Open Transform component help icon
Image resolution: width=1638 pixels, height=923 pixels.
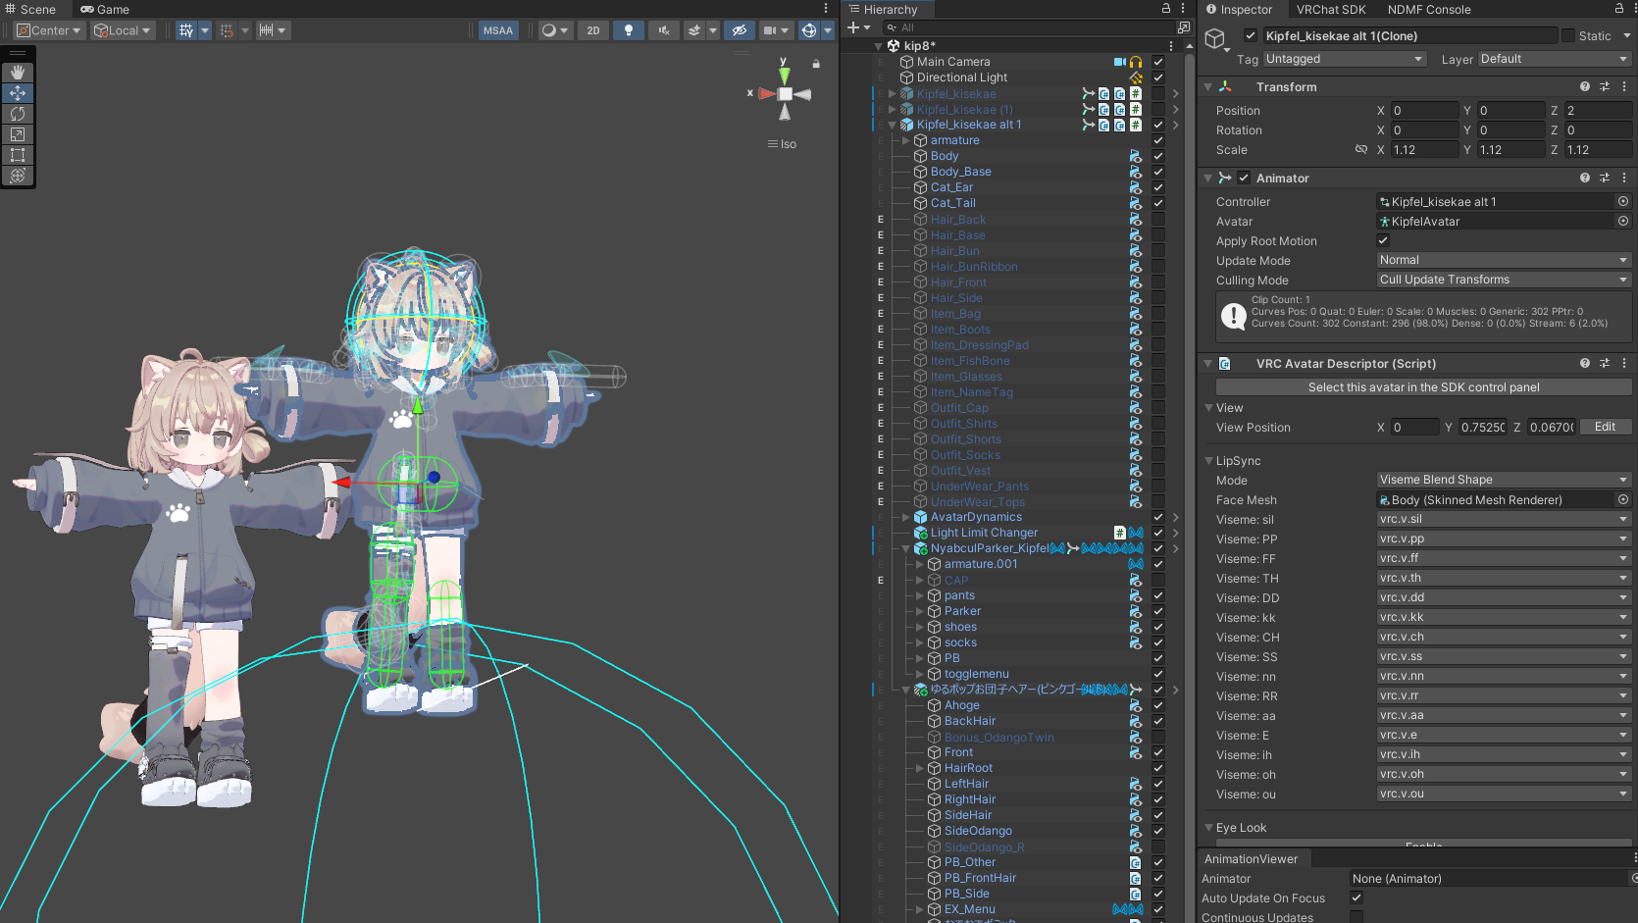(x=1585, y=86)
